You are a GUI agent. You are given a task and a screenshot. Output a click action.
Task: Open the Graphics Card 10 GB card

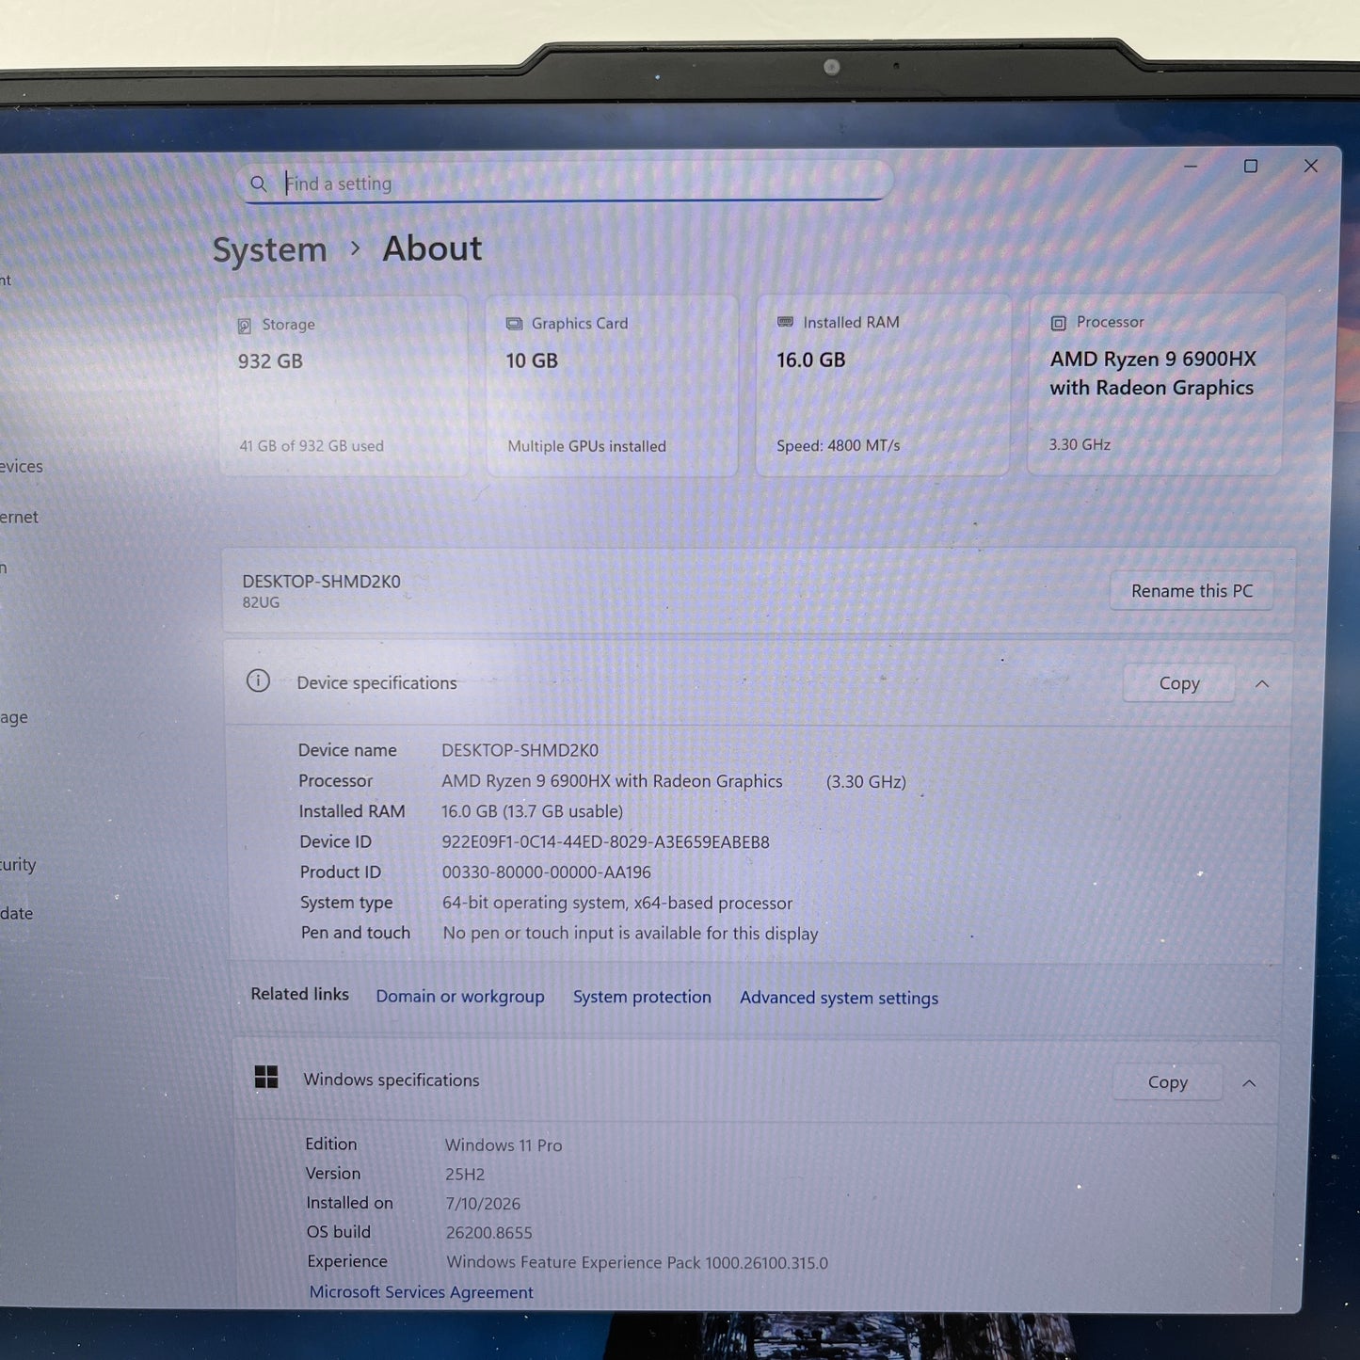coord(612,386)
